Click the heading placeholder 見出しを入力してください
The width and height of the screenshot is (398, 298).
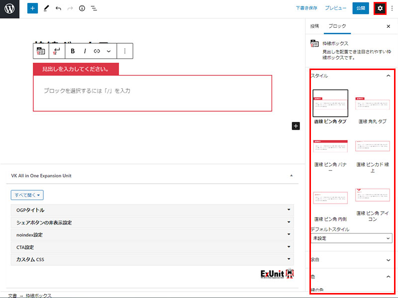[x=76, y=69]
